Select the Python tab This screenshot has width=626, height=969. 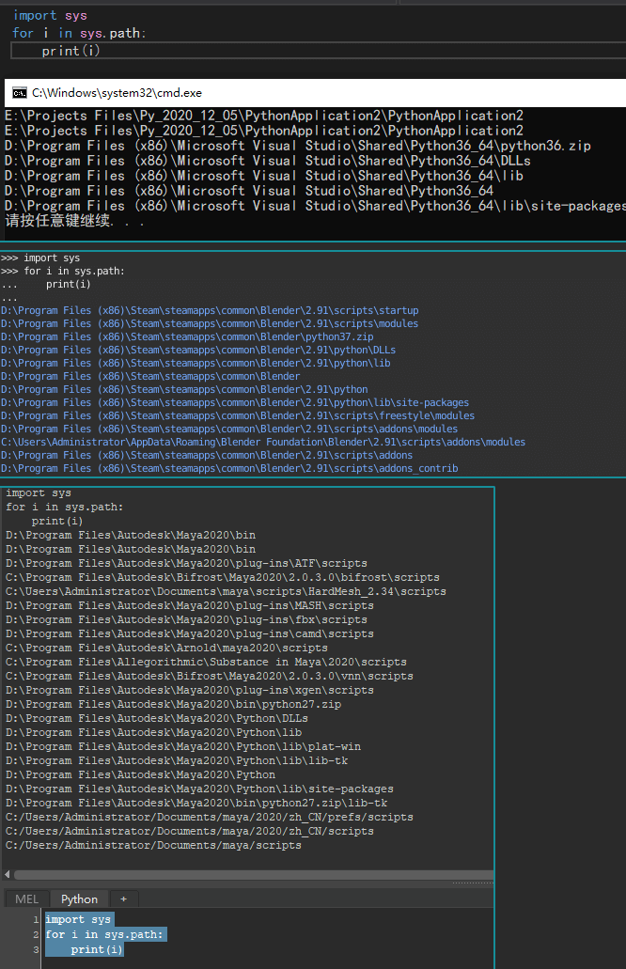point(79,899)
